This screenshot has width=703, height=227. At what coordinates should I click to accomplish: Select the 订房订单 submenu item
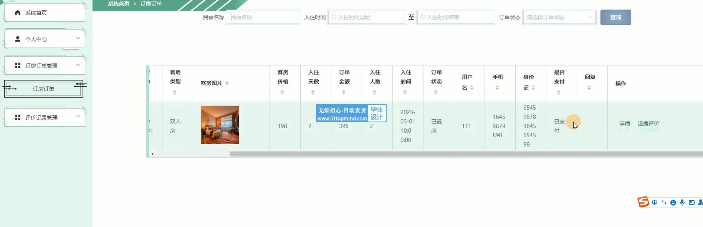[43, 89]
